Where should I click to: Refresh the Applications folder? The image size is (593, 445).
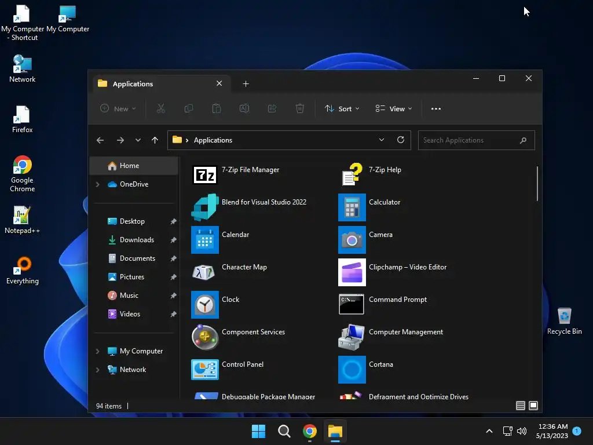click(401, 140)
